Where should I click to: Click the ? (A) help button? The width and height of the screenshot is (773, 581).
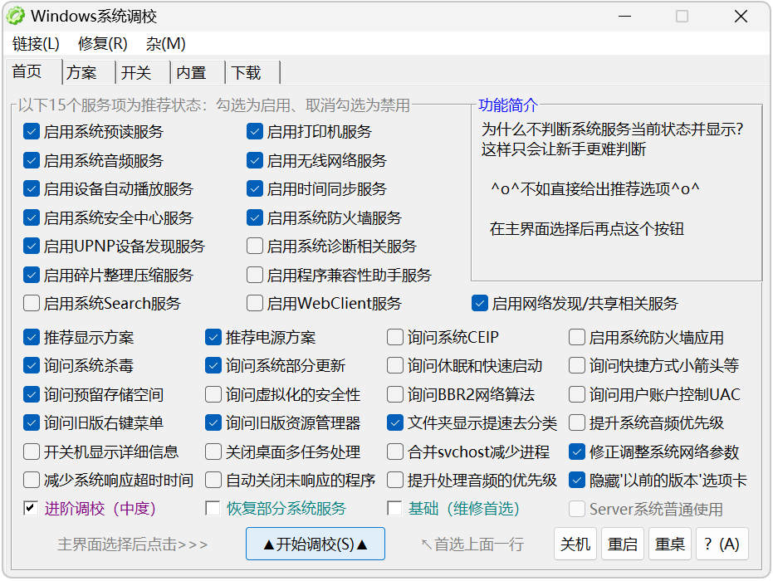pos(722,544)
